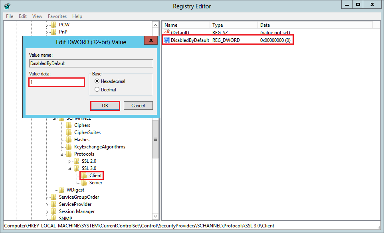This screenshot has width=384, height=233.
Task: Collapse the SSL 3.0 tree node
Action: (69, 169)
